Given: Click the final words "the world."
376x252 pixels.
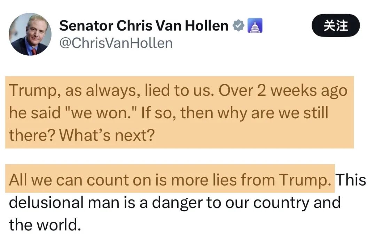Looking at the screenshot, I should coord(45,225).
